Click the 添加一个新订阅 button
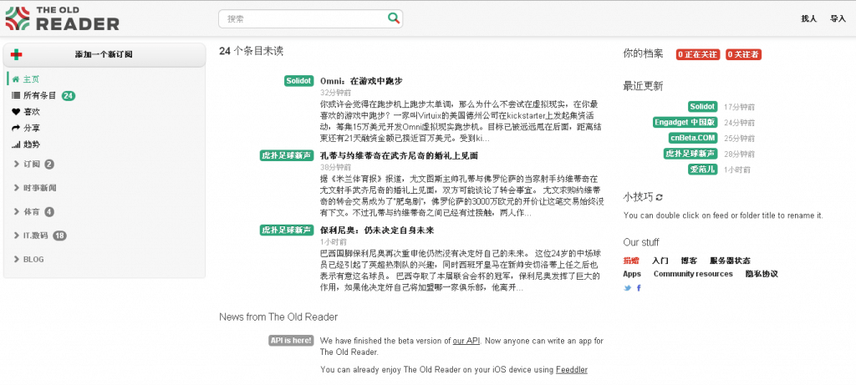Screen dimensions: 856x385 (x=104, y=54)
